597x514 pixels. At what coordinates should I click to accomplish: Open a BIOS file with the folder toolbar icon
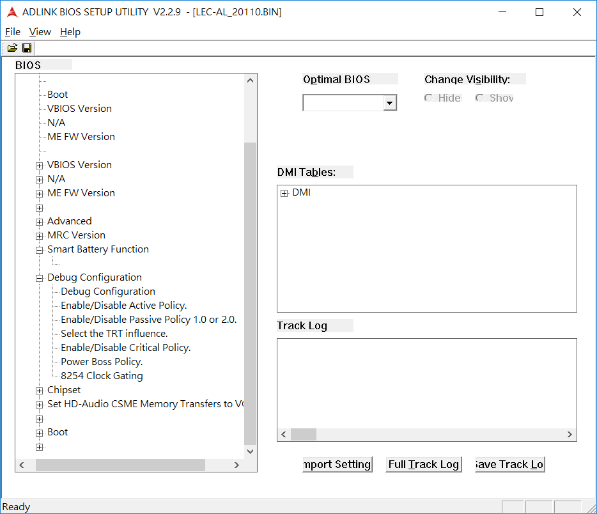coord(12,48)
